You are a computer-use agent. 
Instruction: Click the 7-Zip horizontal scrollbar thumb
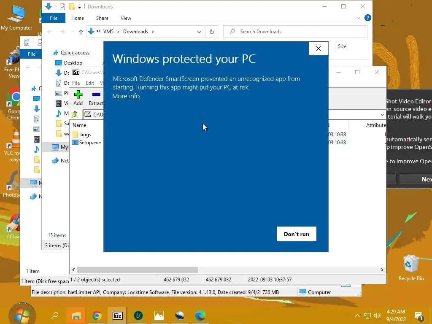[x=138, y=270]
